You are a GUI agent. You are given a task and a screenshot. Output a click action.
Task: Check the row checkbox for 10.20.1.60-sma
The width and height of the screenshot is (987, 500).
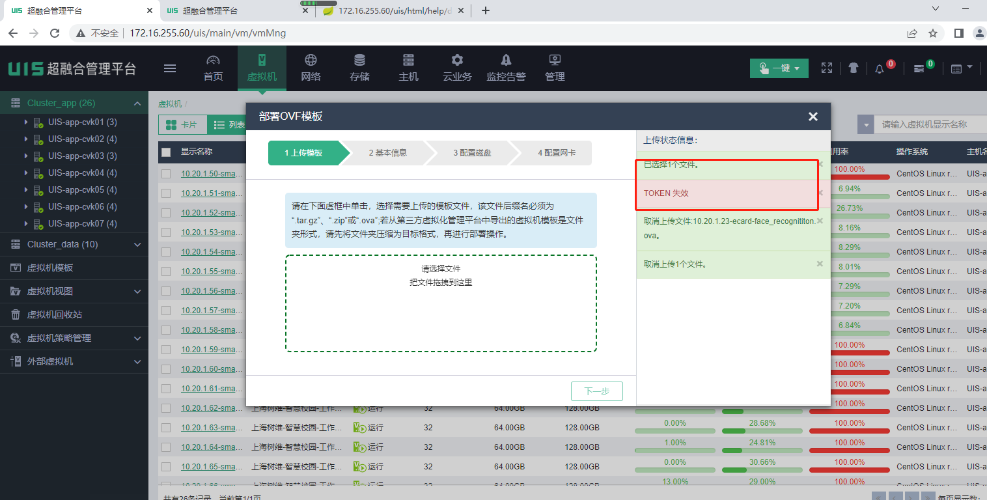(x=166, y=369)
